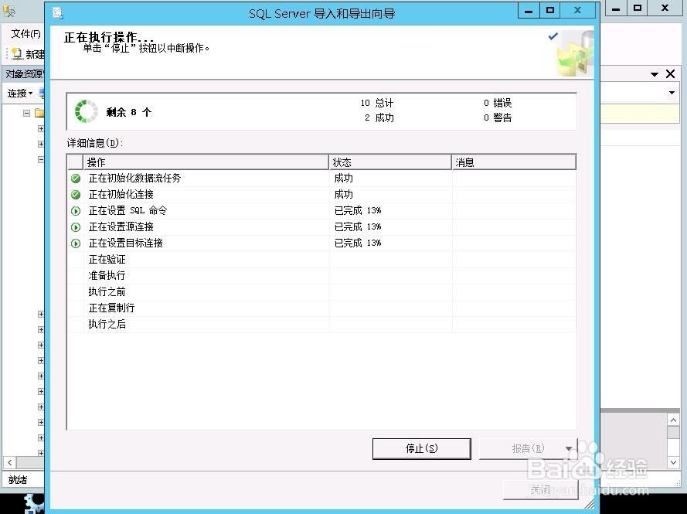The width and height of the screenshot is (687, 514).
Task: Click the 正在初始化连接 operation text
Action: (x=121, y=194)
